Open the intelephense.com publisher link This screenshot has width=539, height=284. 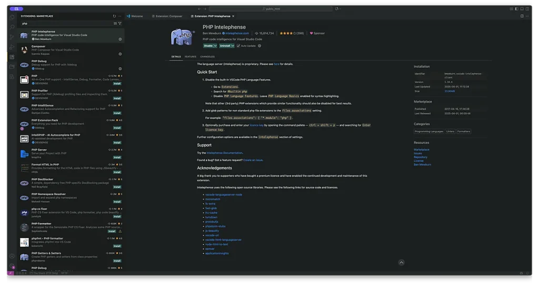[237, 33]
